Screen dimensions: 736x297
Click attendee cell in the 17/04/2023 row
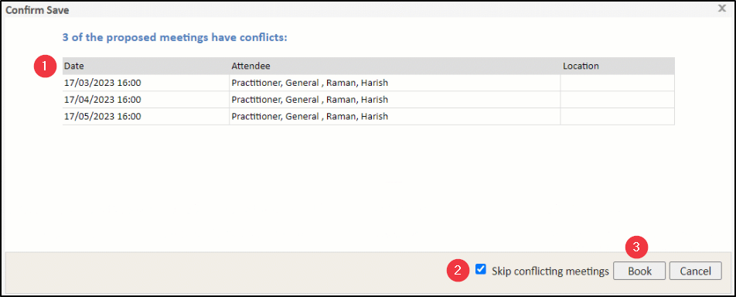pyautogui.click(x=395, y=100)
